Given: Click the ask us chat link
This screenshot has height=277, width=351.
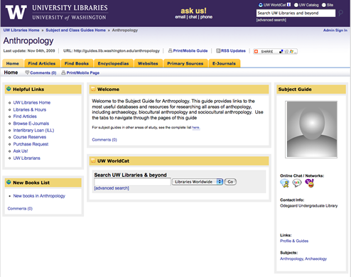Looking at the screenshot, I should click(193, 17).
